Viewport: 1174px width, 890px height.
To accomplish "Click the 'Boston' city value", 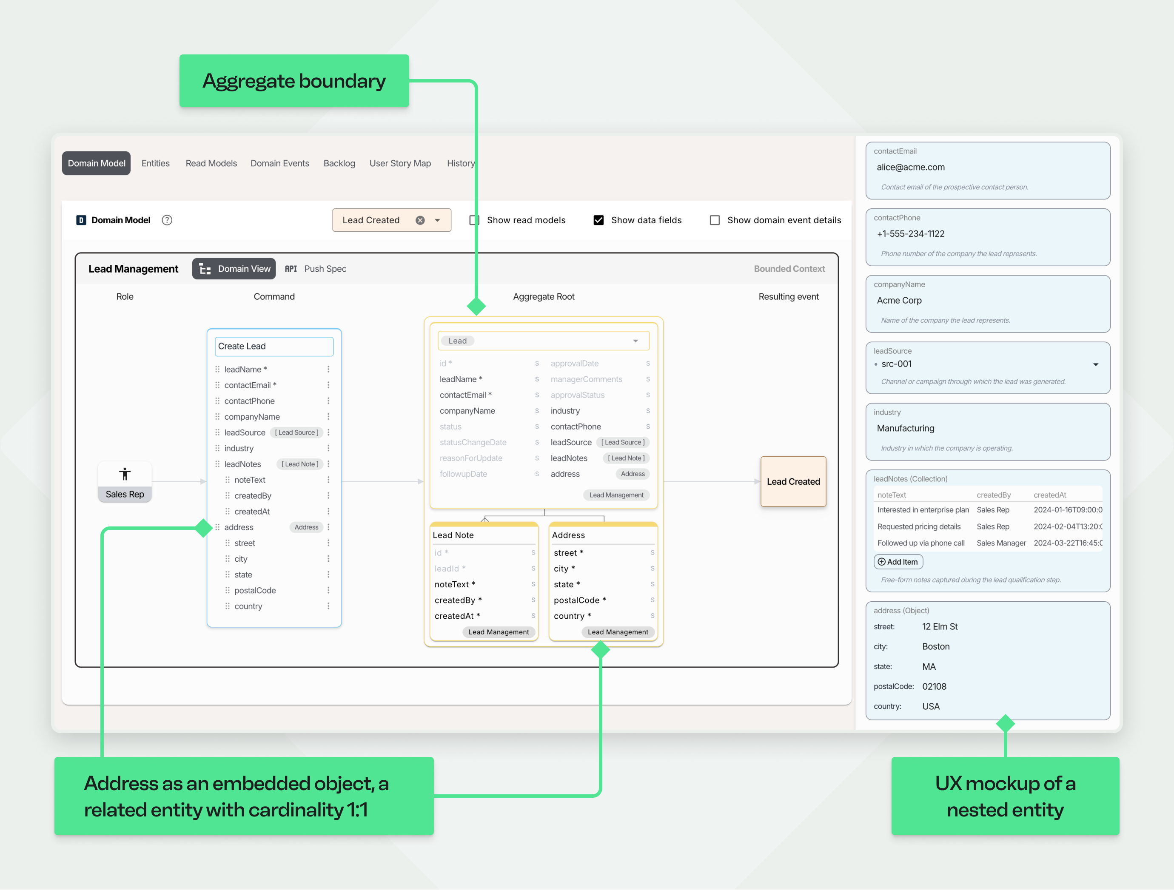I will 936,647.
